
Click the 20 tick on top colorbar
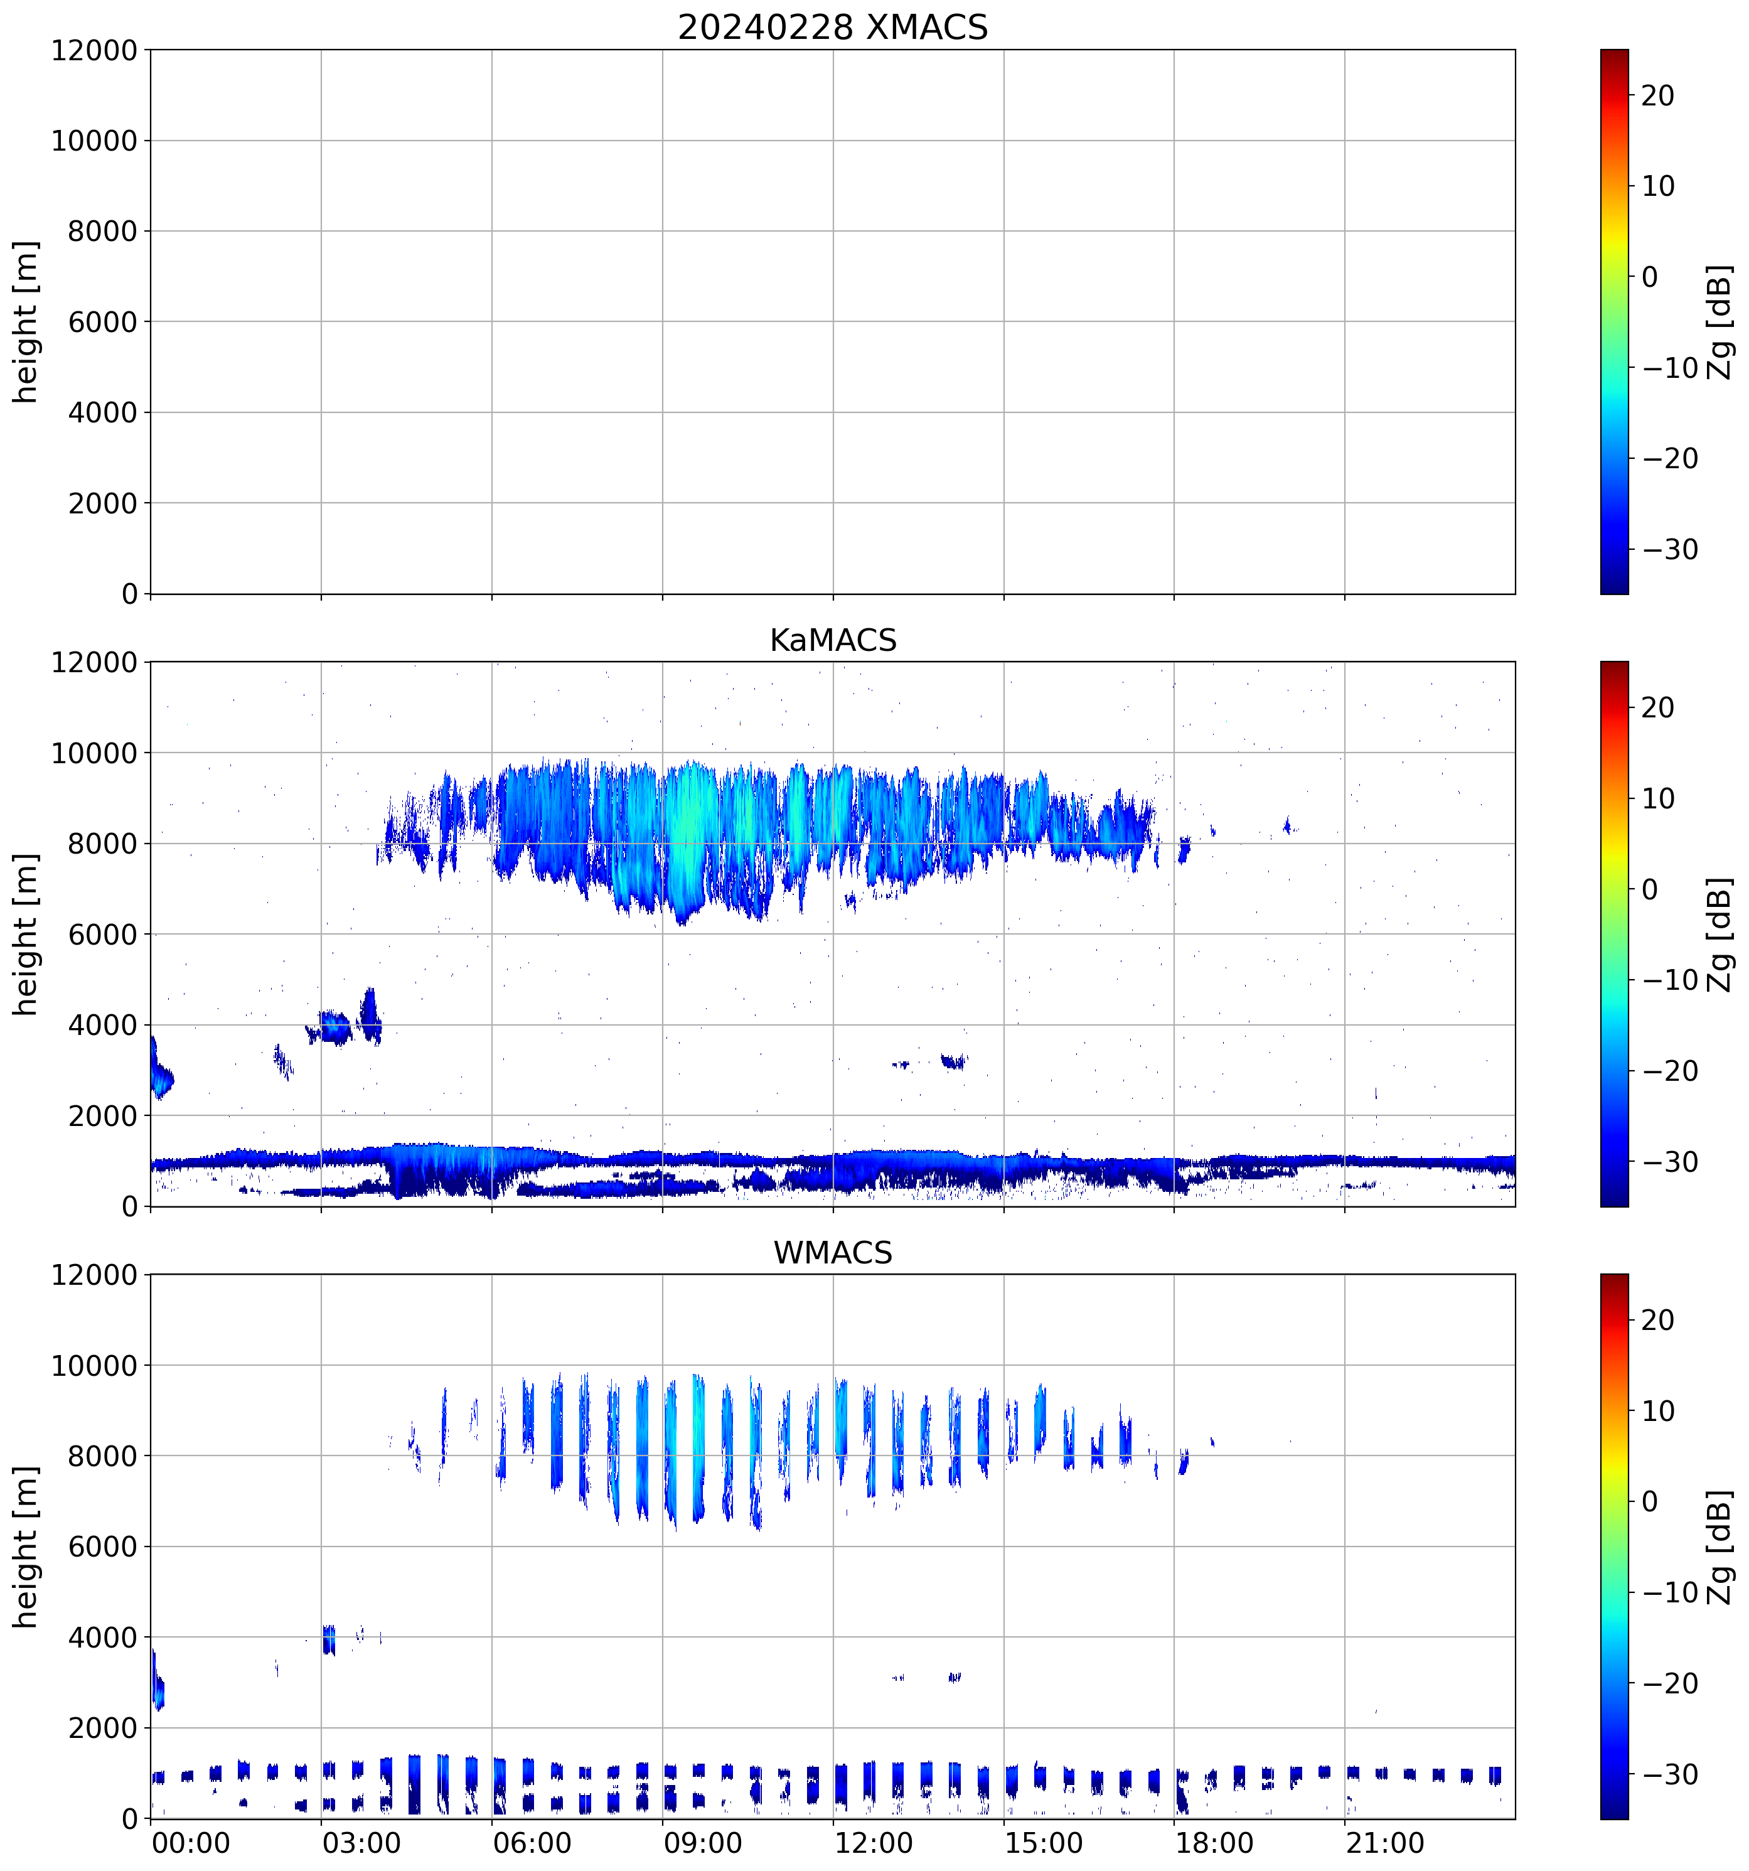[1657, 95]
